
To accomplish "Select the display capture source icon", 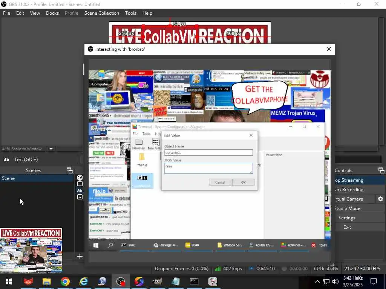I will click(x=80, y=184).
